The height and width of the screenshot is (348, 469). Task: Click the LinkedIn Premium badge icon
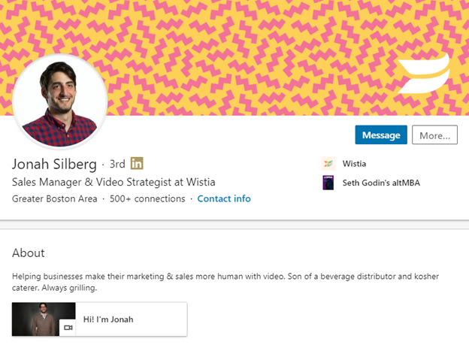137,163
